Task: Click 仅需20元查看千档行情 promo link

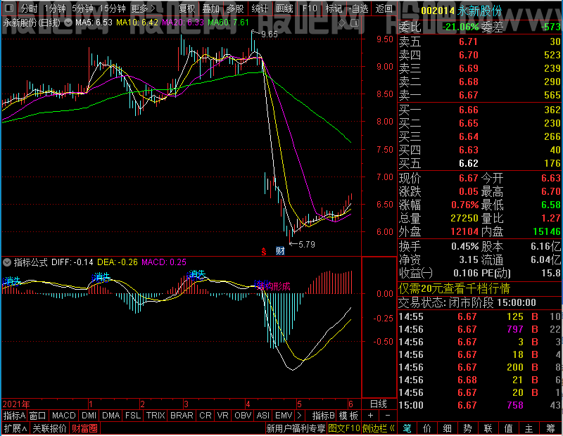Action: coord(454,288)
